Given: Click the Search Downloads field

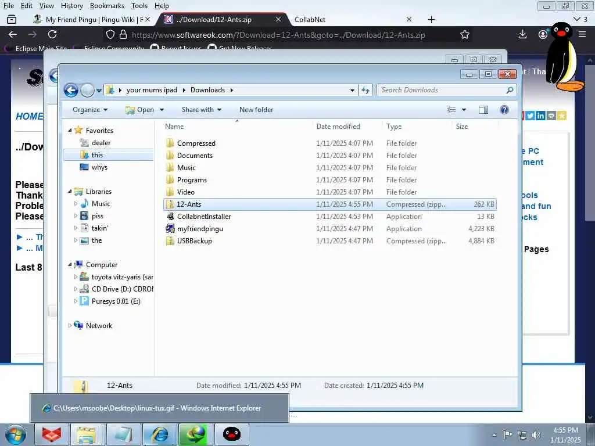Looking at the screenshot, I should pos(446,90).
